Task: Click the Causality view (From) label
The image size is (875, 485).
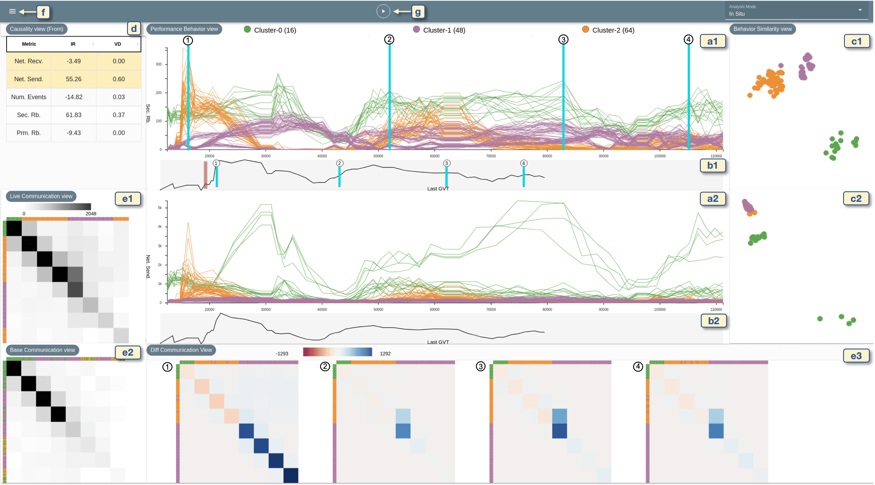Action: tap(37, 29)
